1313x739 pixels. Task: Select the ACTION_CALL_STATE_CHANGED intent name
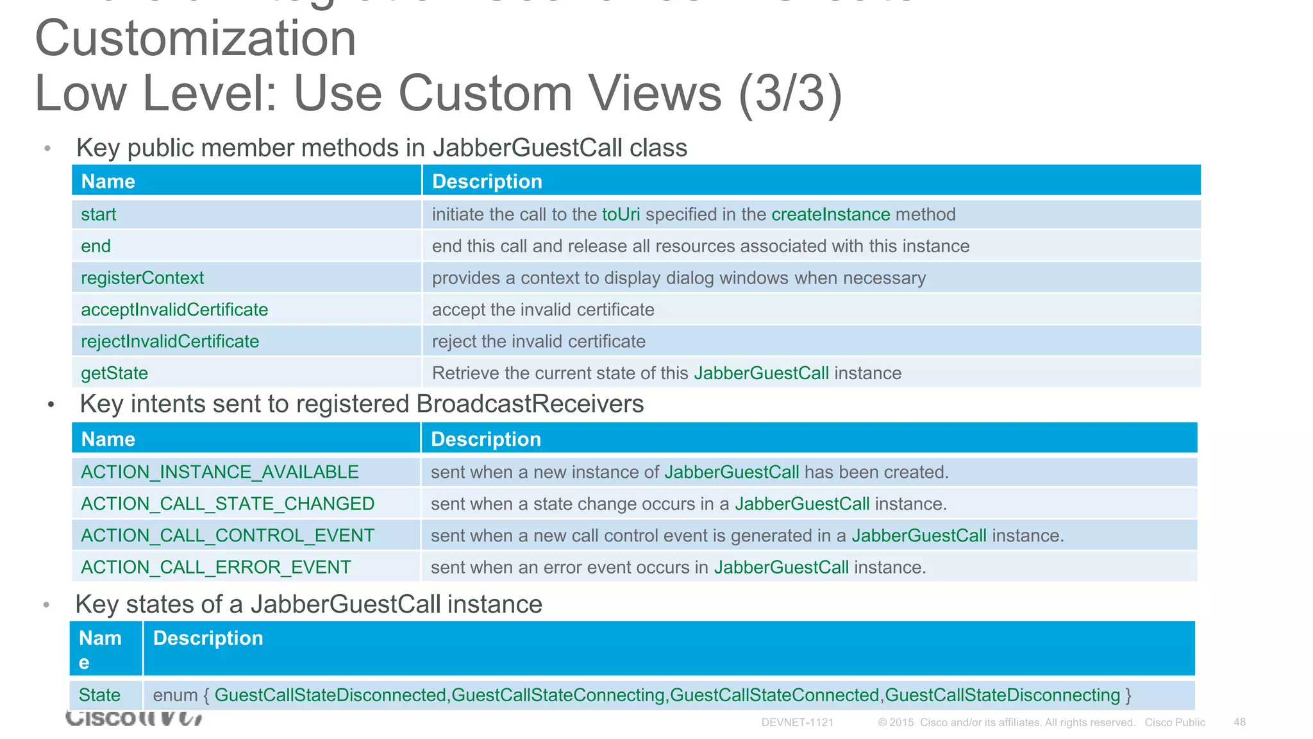click(x=228, y=504)
